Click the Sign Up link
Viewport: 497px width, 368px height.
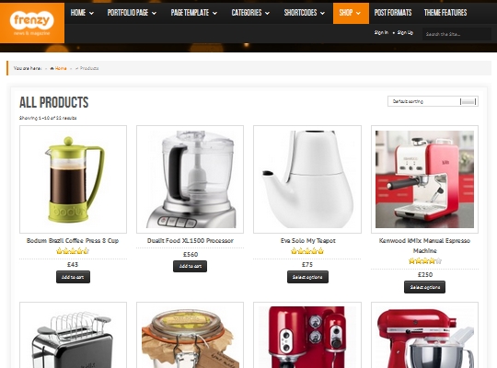pyautogui.click(x=405, y=32)
